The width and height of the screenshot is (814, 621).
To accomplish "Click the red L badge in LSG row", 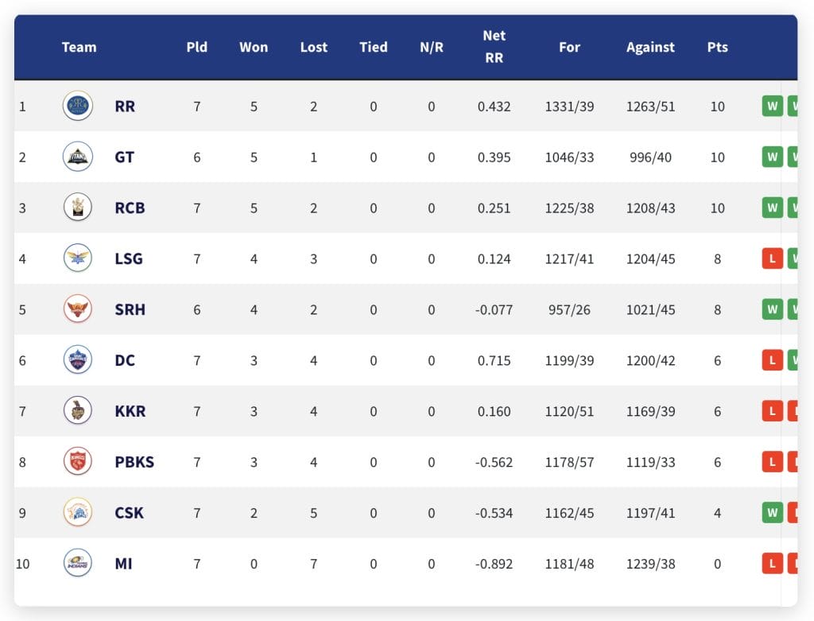I will point(773,258).
